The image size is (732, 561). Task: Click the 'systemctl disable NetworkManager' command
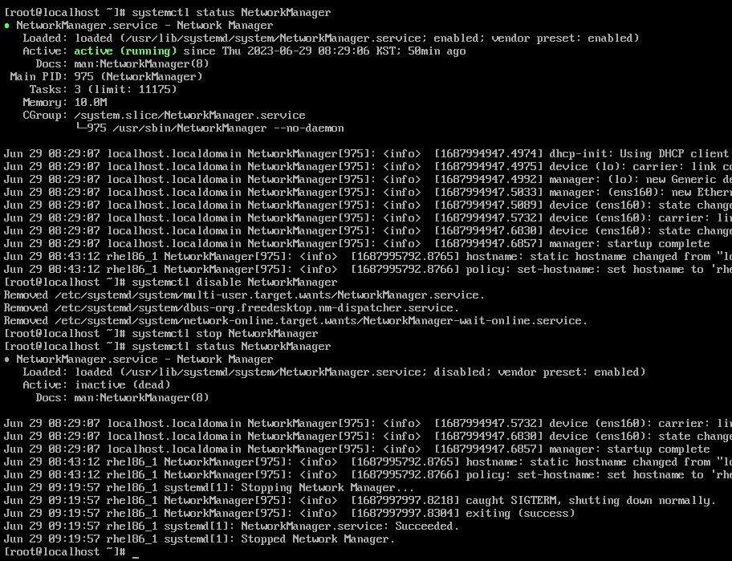click(234, 282)
